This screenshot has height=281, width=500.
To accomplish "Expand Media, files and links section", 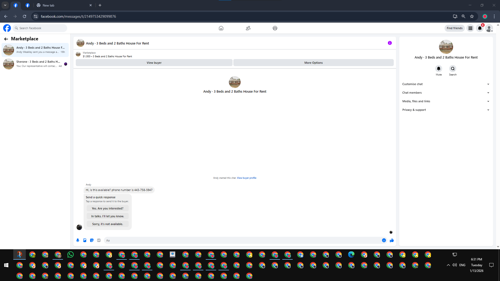I will point(446,101).
